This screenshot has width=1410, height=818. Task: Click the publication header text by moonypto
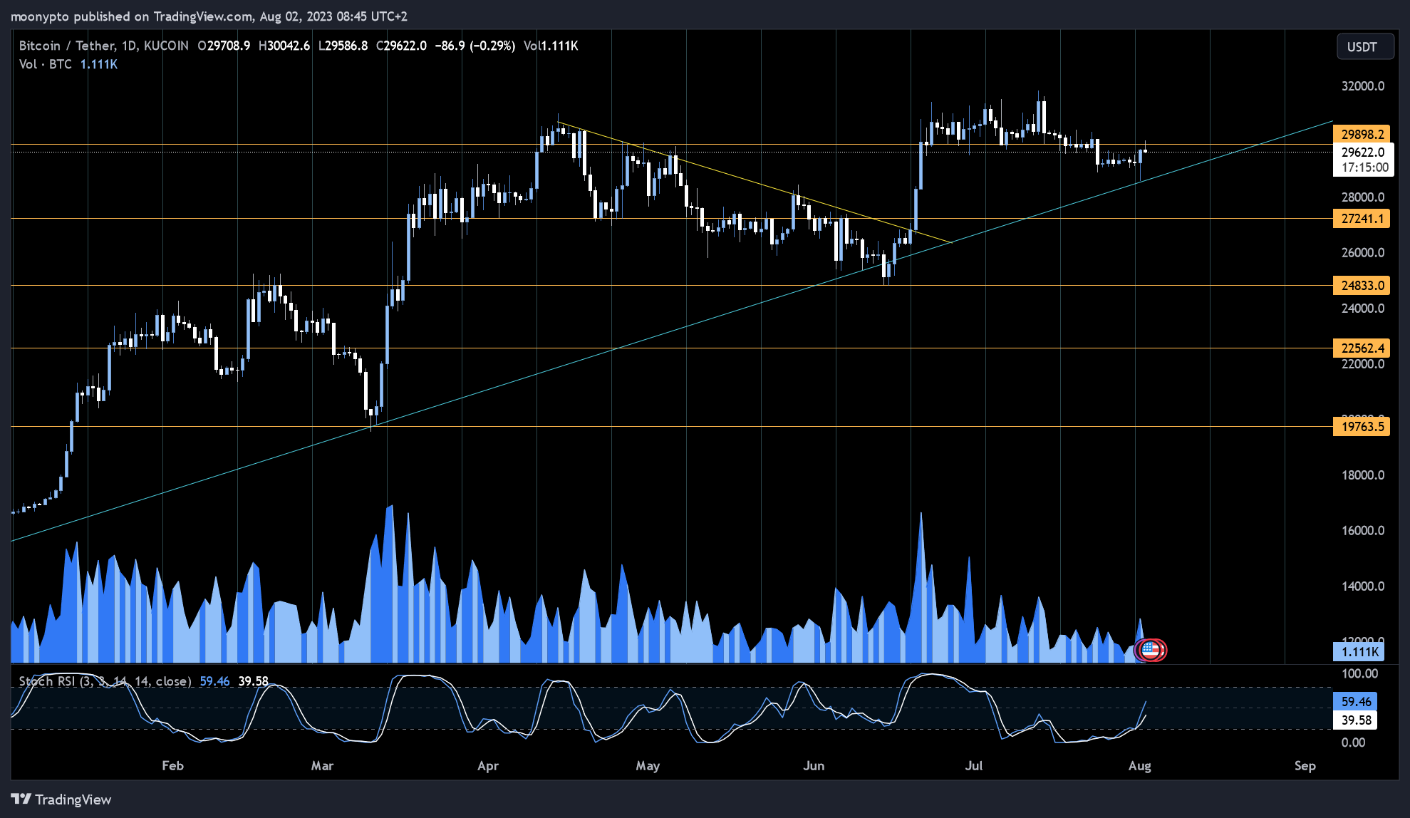click(x=209, y=16)
